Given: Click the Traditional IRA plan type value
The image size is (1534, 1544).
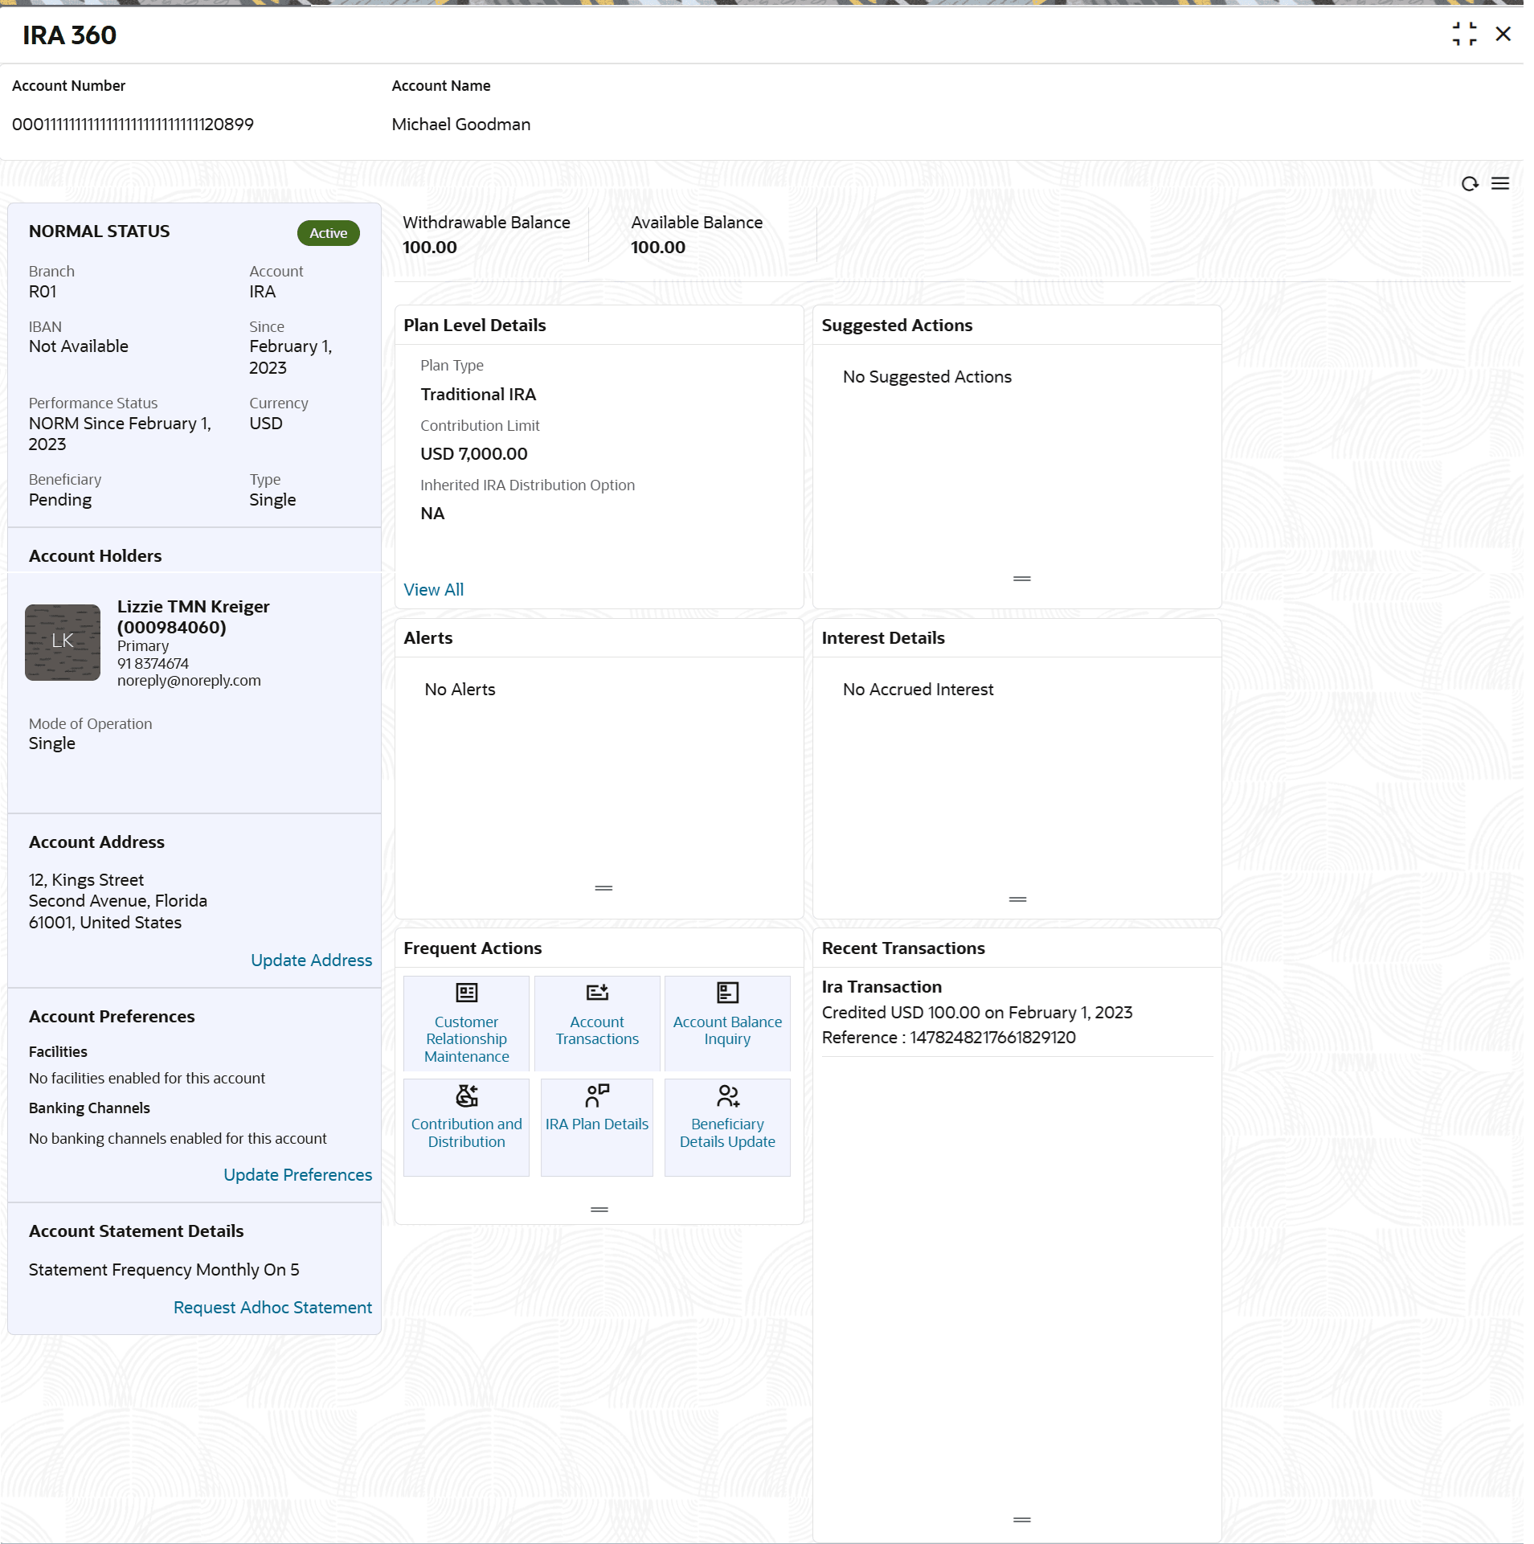Looking at the screenshot, I should (478, 395).
